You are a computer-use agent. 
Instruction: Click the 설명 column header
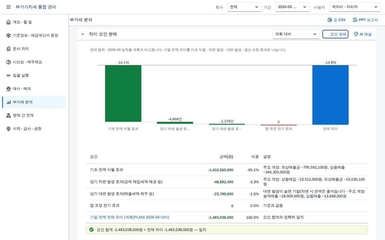tap(267, 157)
